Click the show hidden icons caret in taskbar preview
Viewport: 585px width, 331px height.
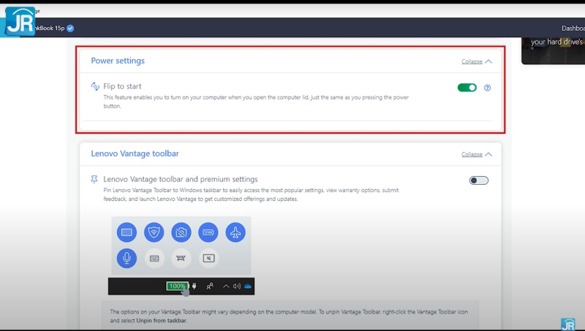pos(226,286)
